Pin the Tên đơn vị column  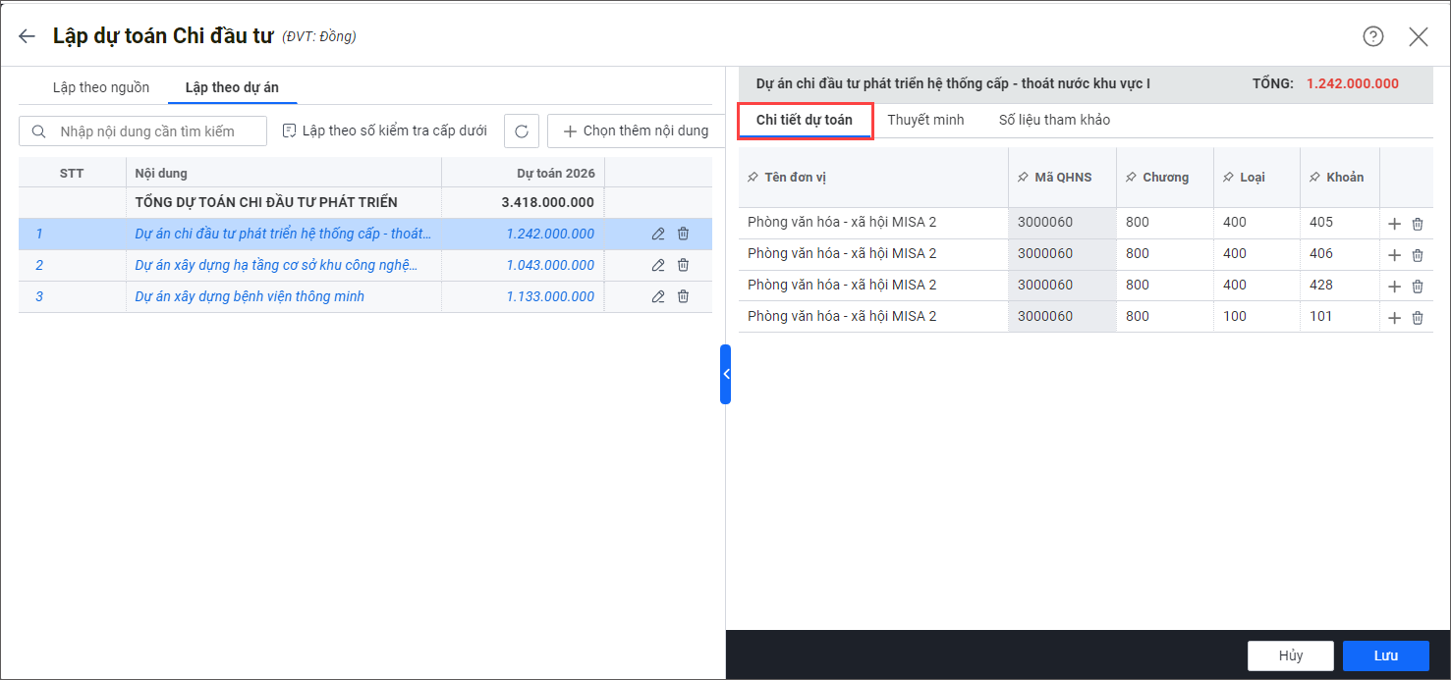753,178
